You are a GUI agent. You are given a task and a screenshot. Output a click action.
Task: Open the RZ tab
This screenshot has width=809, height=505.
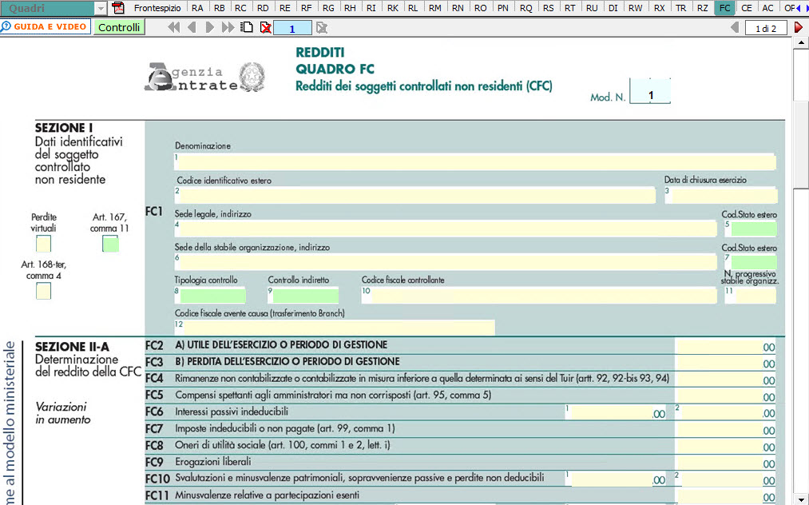(x=702, y=8)
